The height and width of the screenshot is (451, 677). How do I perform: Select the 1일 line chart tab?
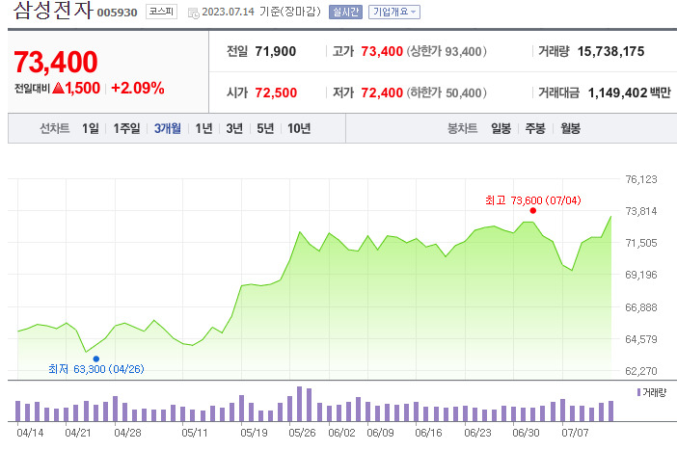point(91,128)
